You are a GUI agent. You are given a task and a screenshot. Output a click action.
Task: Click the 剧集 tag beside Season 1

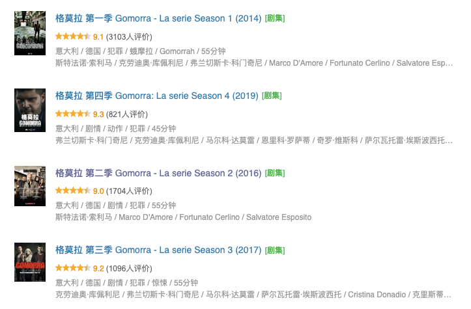pyautogui.click(x=275, y=19)
